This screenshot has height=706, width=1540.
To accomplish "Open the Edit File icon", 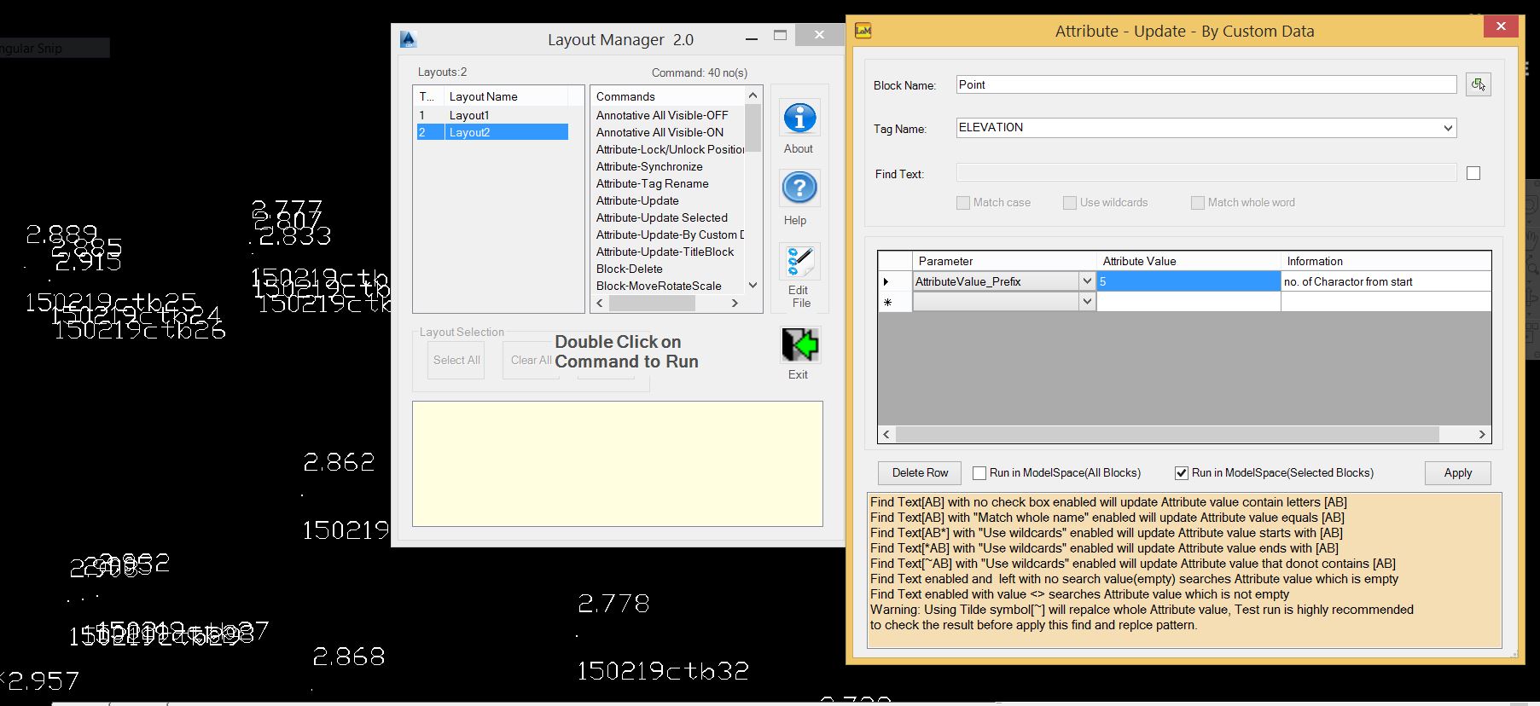I will [799, 261].
